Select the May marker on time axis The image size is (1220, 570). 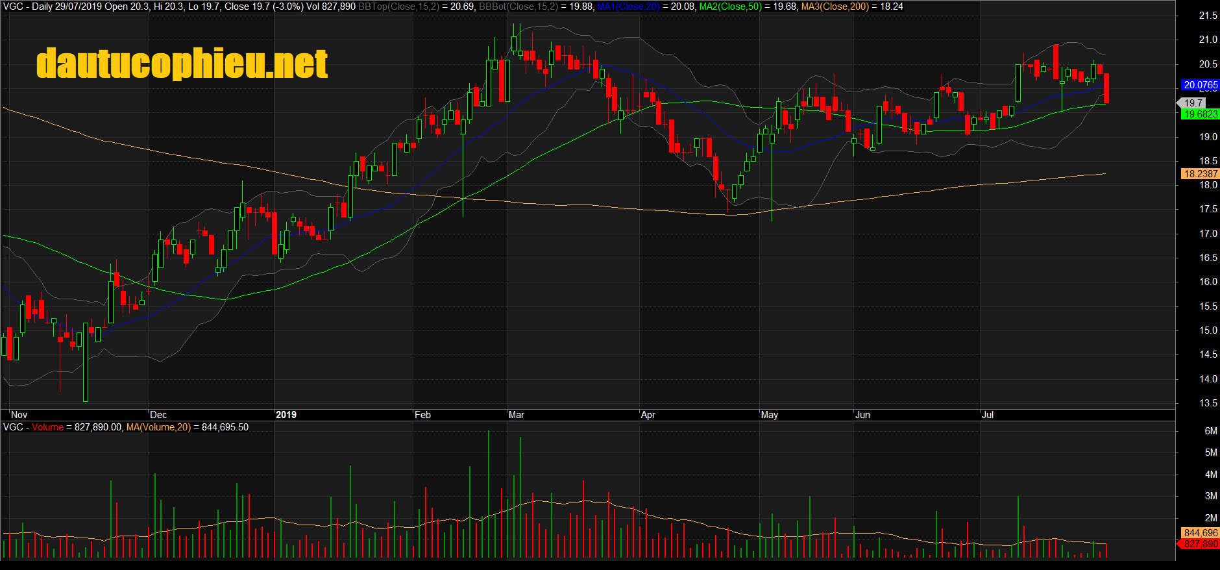click(x=770, y=415)
